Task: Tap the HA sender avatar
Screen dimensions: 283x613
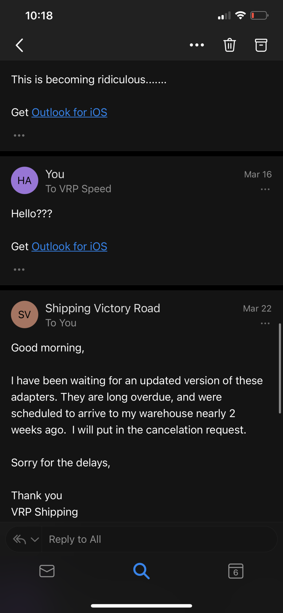Action: click(x=25, y=180)
